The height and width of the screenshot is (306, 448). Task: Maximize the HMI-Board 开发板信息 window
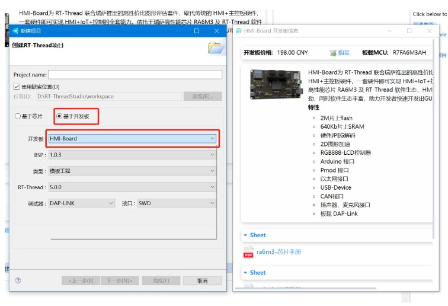[409, 31]
